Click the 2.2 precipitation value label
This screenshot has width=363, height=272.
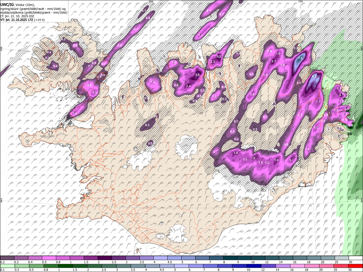(213, 61)
